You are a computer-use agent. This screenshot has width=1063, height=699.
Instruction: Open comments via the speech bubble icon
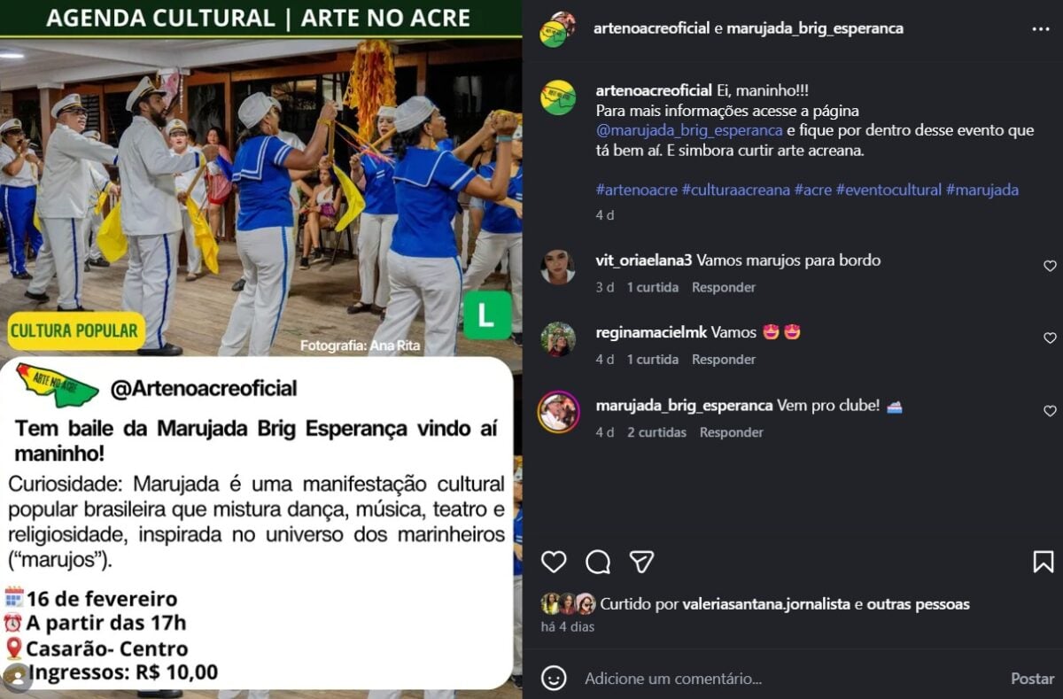tap(598, 562)
